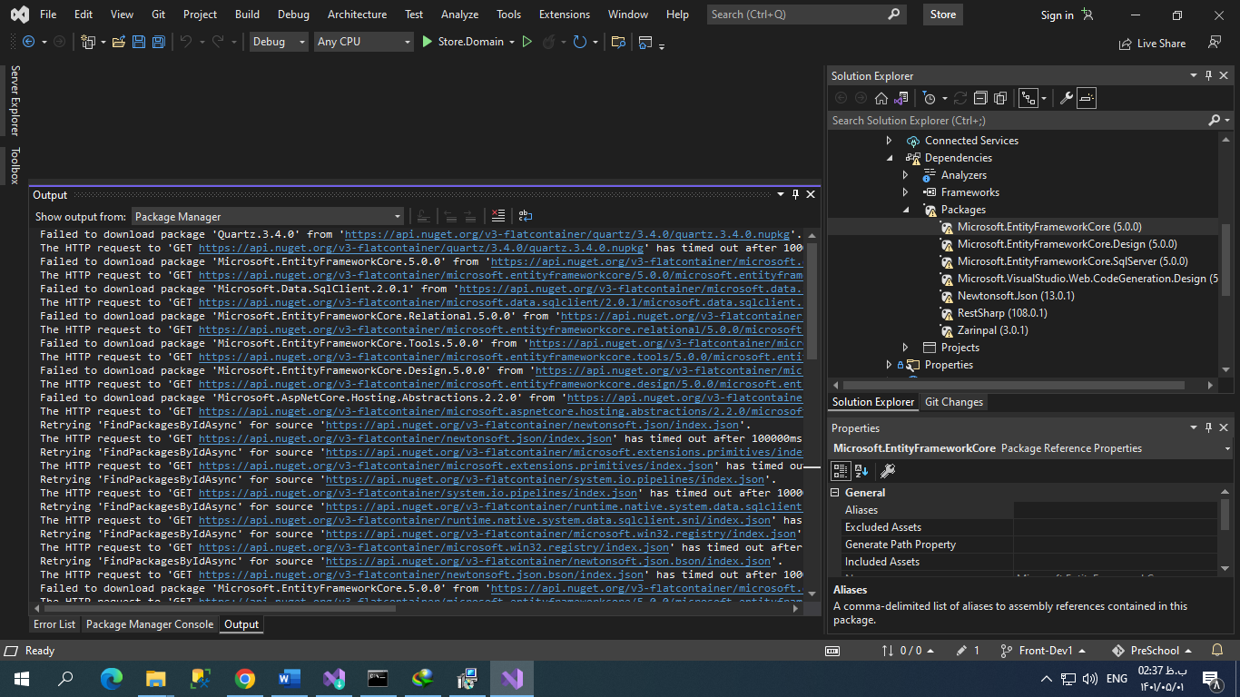
Task: Collapse the General category in Properties
Action: pos(836,493)
